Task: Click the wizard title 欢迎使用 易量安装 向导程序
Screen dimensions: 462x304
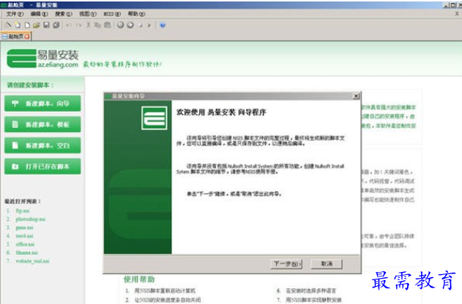Action: (x=221, y=113)
